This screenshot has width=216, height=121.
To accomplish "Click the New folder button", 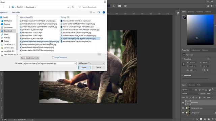I will (x=16, y=12).
